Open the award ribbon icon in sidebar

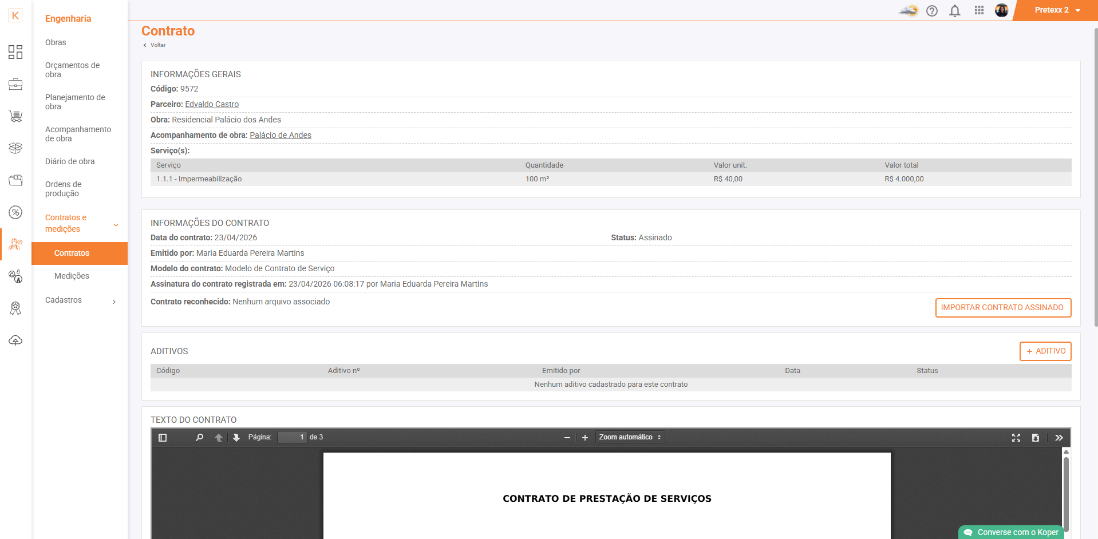pos(15,308)
